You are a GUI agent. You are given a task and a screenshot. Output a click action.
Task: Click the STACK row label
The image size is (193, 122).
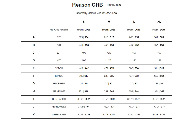[59, 76]
